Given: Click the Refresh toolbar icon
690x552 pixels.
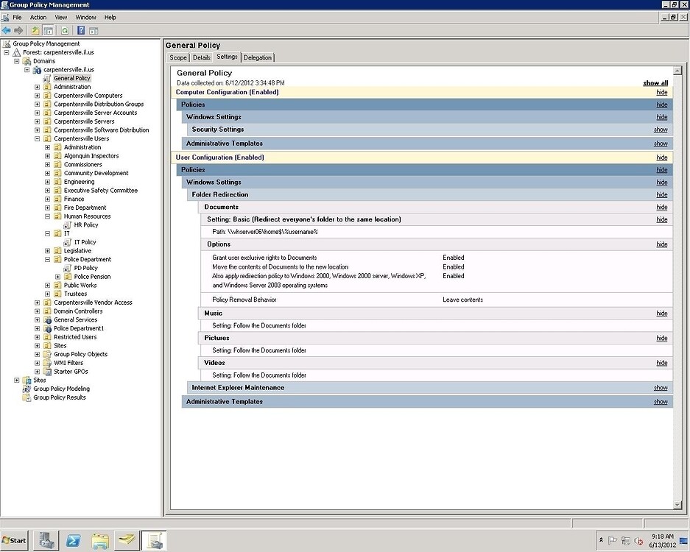Looking at the screenshot, I should coord(65,29).
